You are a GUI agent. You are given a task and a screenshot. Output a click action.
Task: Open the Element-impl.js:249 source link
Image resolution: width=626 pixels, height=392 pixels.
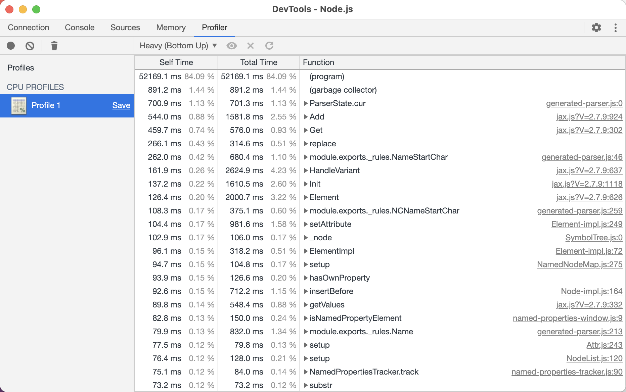587,224
